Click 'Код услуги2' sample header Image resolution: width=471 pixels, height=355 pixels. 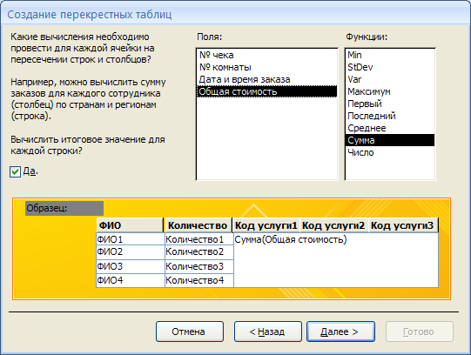(x=333, y=225)
